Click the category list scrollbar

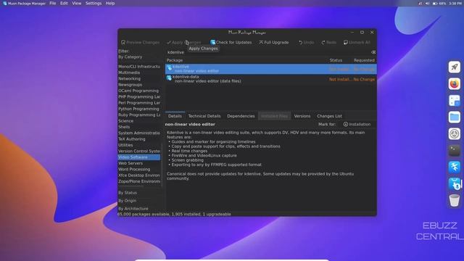pyautogui.click(x=162, y=165)
